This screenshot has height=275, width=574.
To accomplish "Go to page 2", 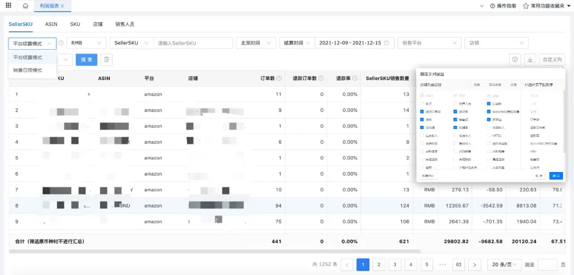I will (379, 264).
